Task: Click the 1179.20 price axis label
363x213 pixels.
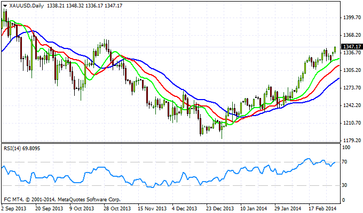Action: click(352, 140)
